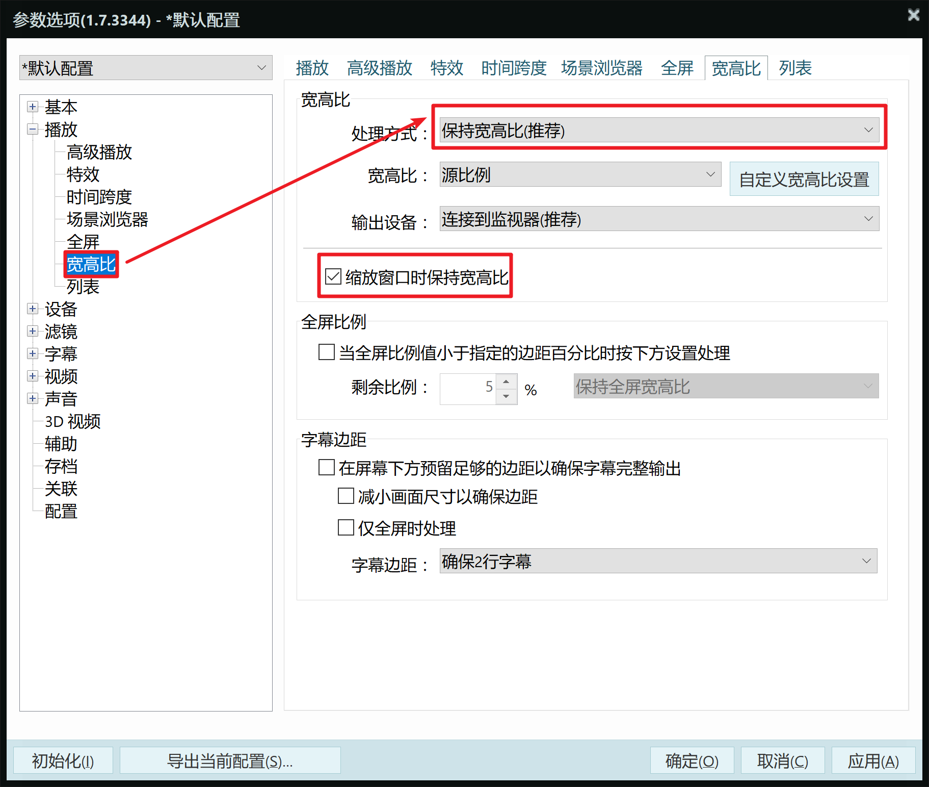Collapse the 播放 tree node
929x787 pixels.
tap(33, 130)
